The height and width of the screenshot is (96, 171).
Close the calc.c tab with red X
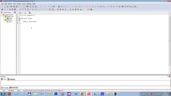(x=30, y=13)
